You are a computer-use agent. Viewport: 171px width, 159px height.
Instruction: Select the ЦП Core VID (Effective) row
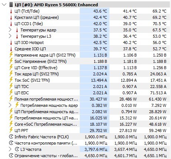click(89, 68)
